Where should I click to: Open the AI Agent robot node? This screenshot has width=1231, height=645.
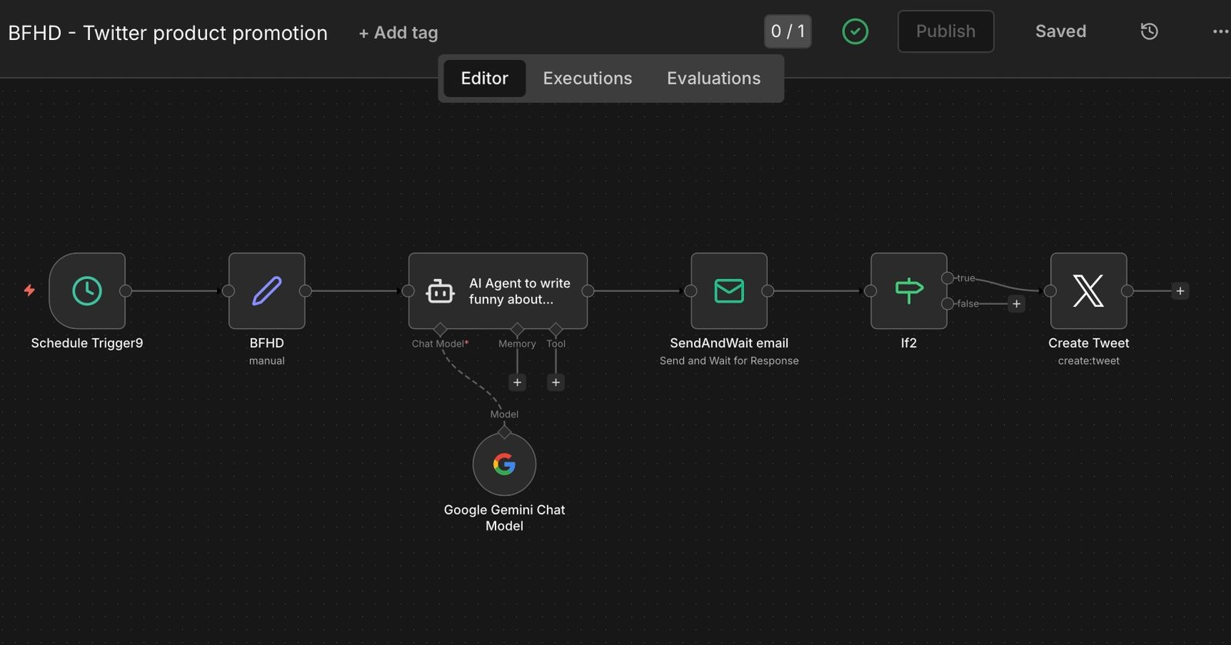pyautogui.click(x=497, y=291)
